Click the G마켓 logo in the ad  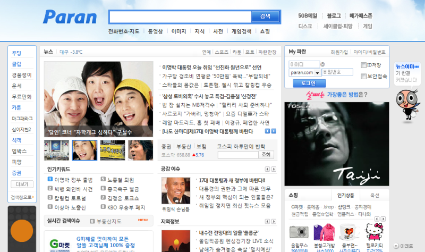pyautogui.click(x=59, y=245)
